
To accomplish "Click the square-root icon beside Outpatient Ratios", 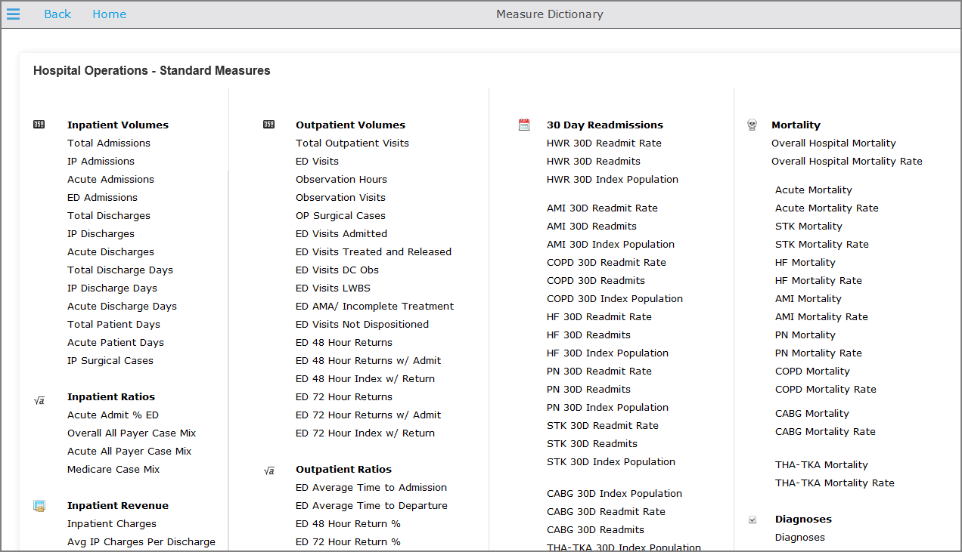I will pyautogui.click(x=268, y=470).
